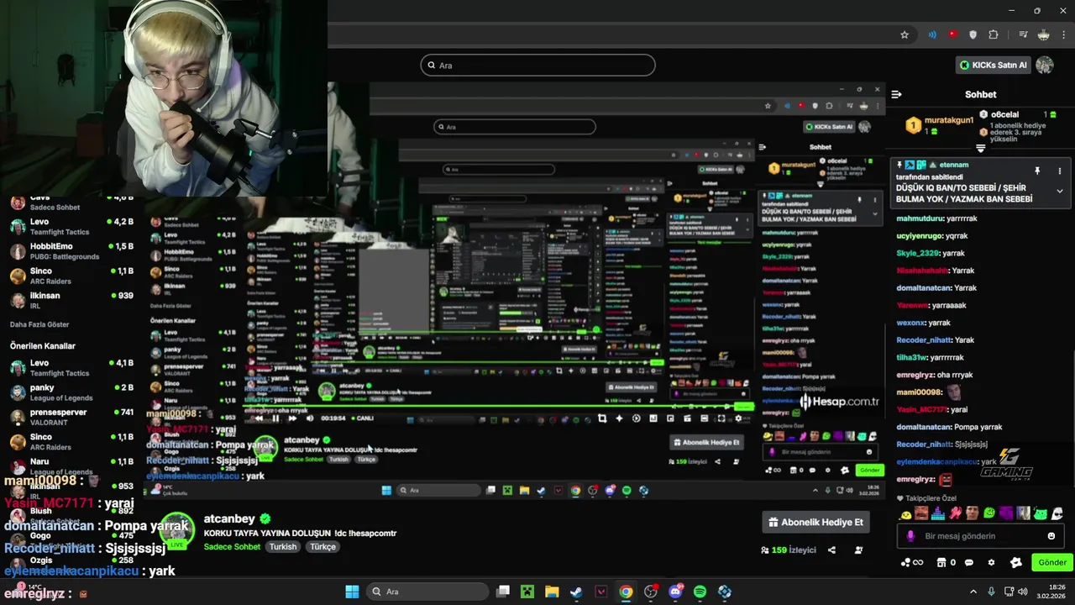Open the channel points infinity icon
Screen dimensions: 1075x605
click(x=911, y=562)
